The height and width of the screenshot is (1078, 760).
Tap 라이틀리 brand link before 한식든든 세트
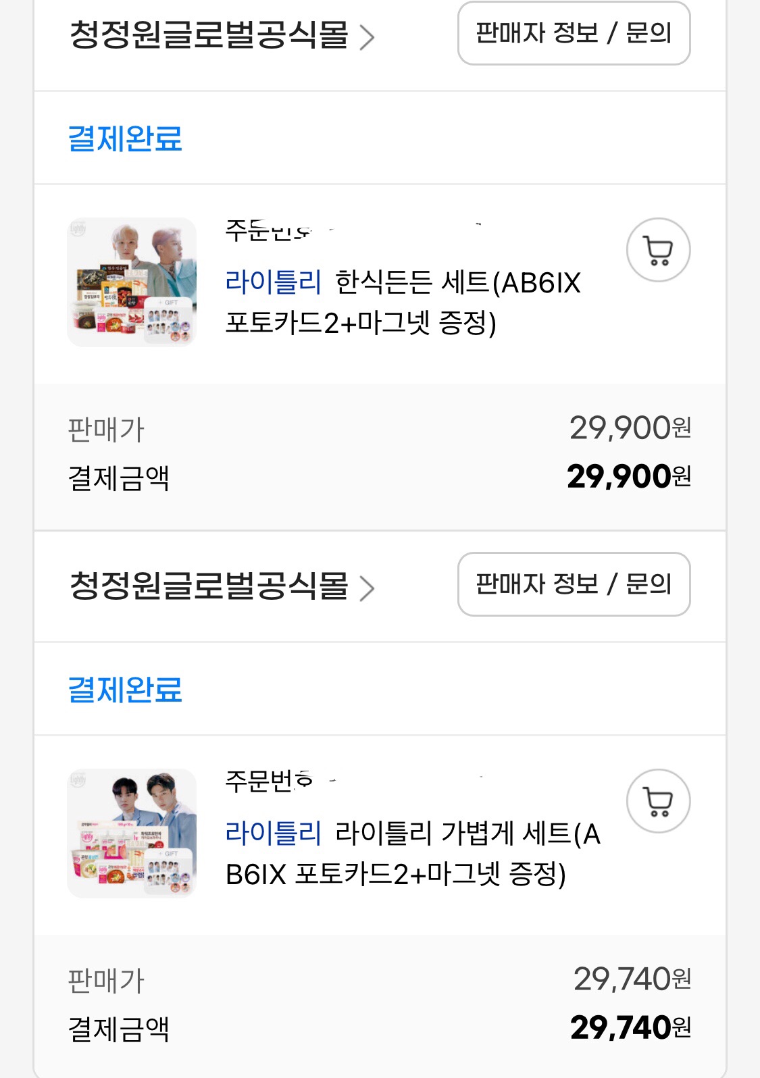273,282
